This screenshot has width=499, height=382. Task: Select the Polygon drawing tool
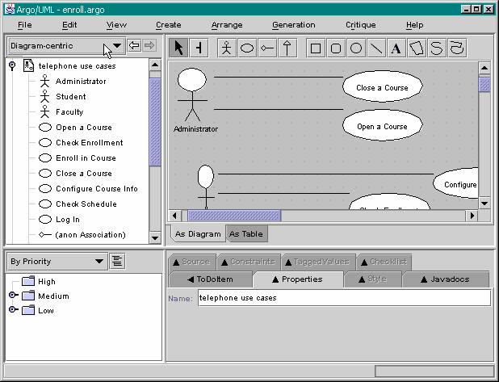(417, 48)
